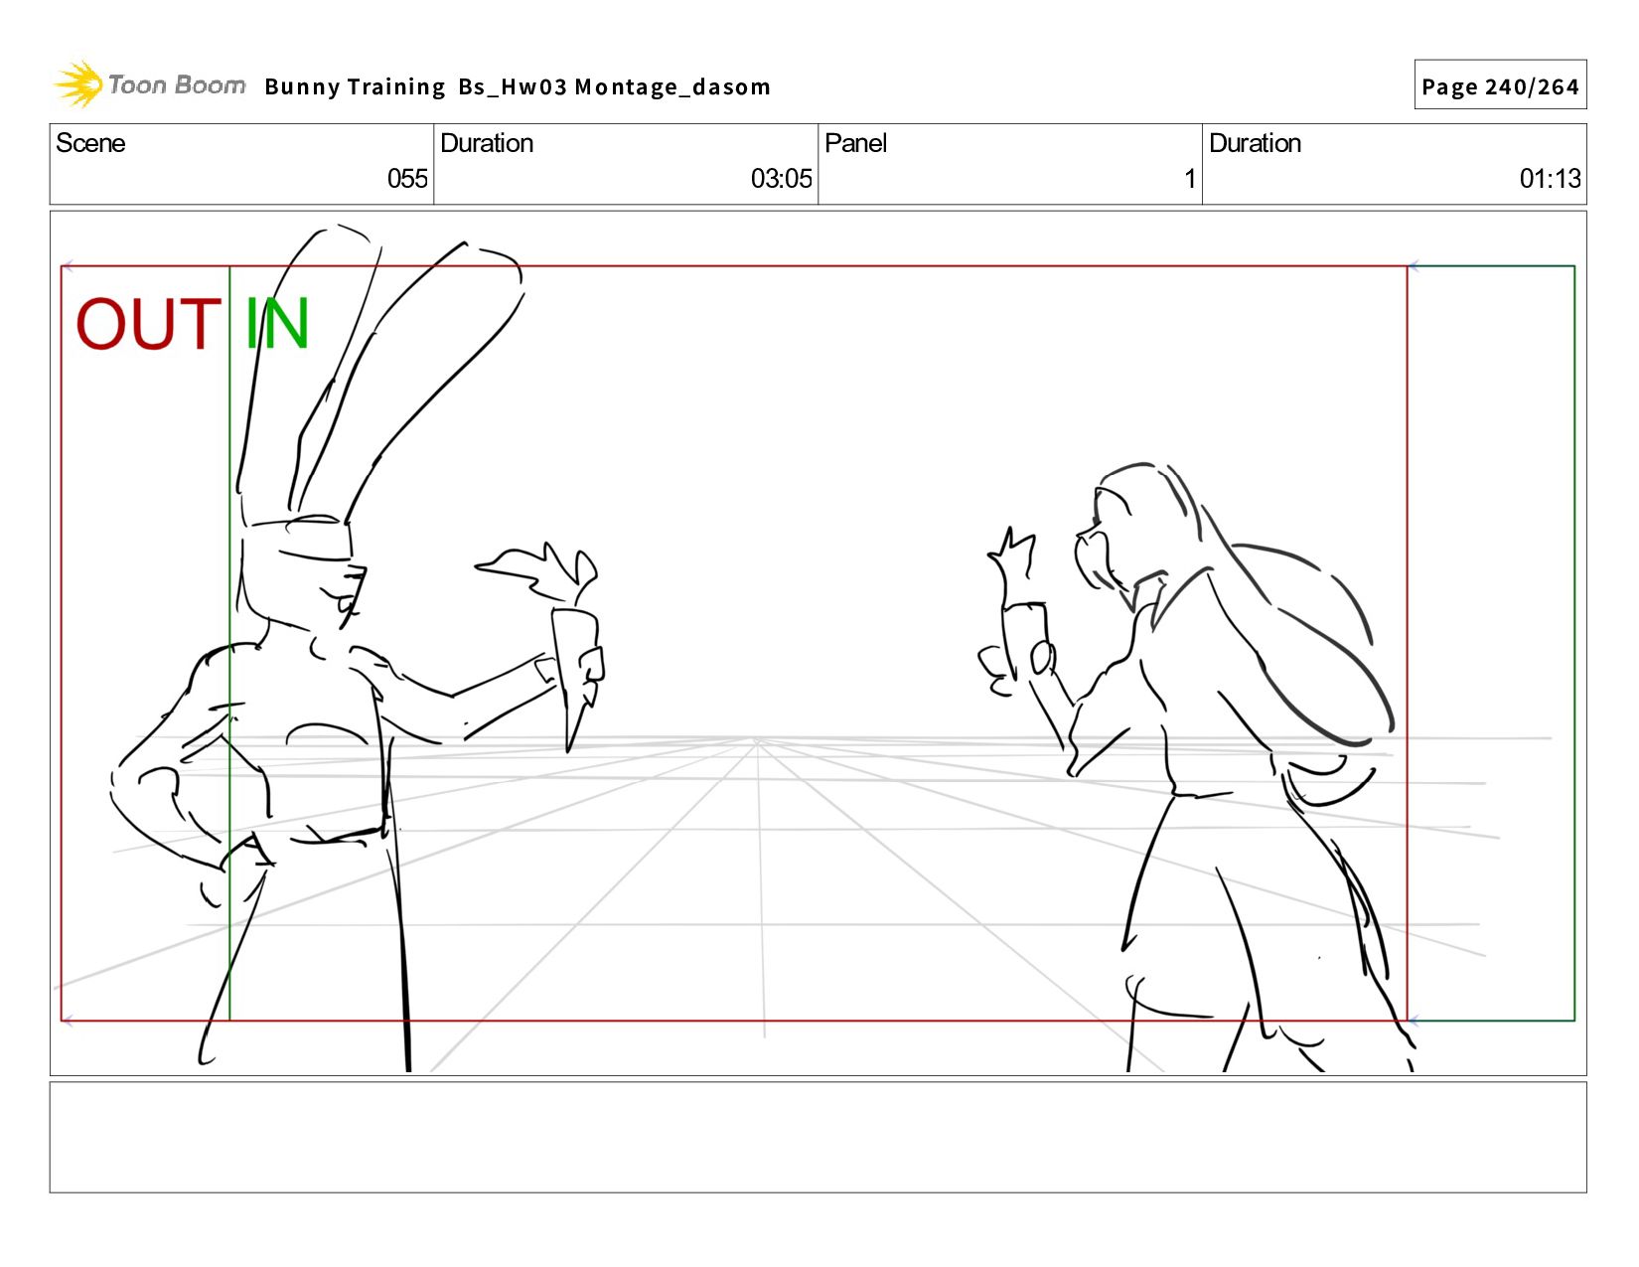Click the storyboard panel drawing thumbnail
Image resolution: width=1639 pixels, height=1267 pixels.
(818, 643)
